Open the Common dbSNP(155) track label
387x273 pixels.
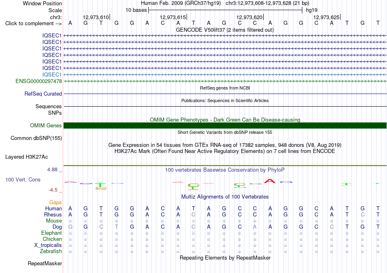(x=36, y=138)
